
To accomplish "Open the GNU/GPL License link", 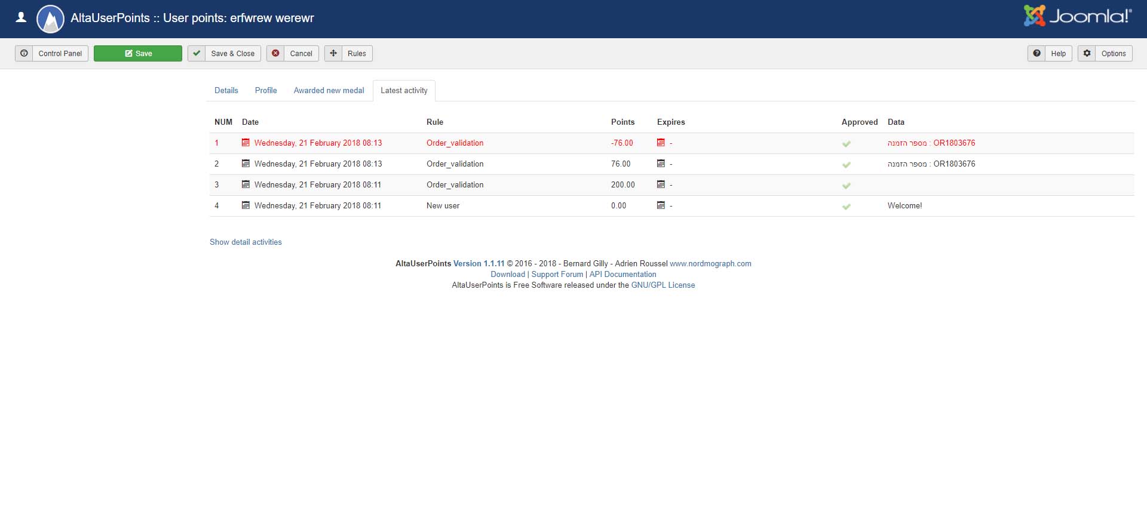I will (663, 285).
